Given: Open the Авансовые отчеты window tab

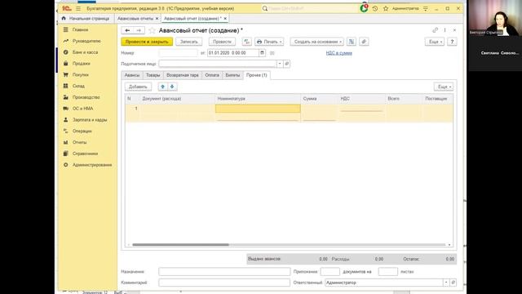Looking at the screenshot, I should 135,18.
